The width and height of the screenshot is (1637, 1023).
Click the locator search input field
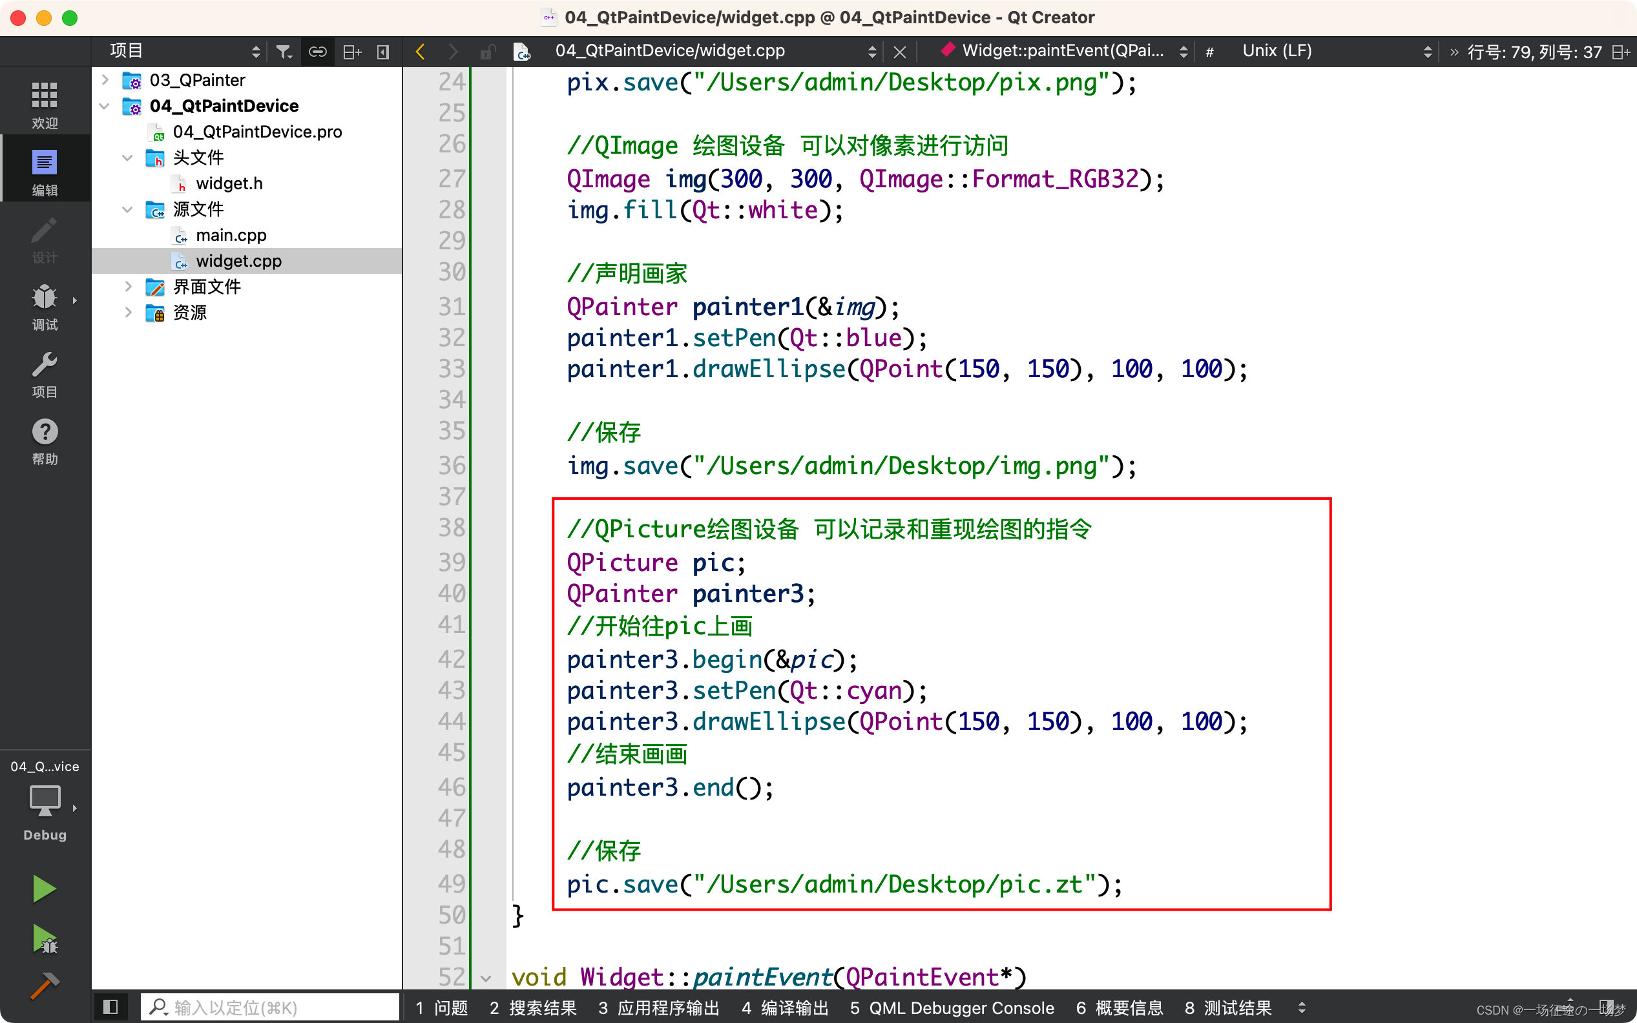click(x=271, y=1007)
